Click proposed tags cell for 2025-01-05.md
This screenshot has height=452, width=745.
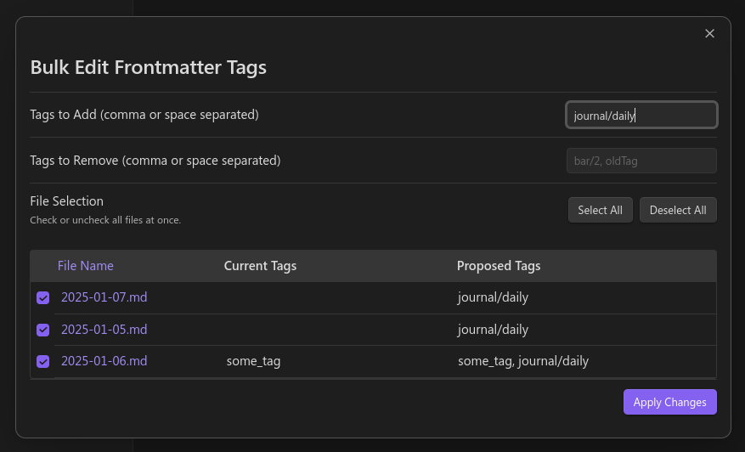(x=493, y=329)
